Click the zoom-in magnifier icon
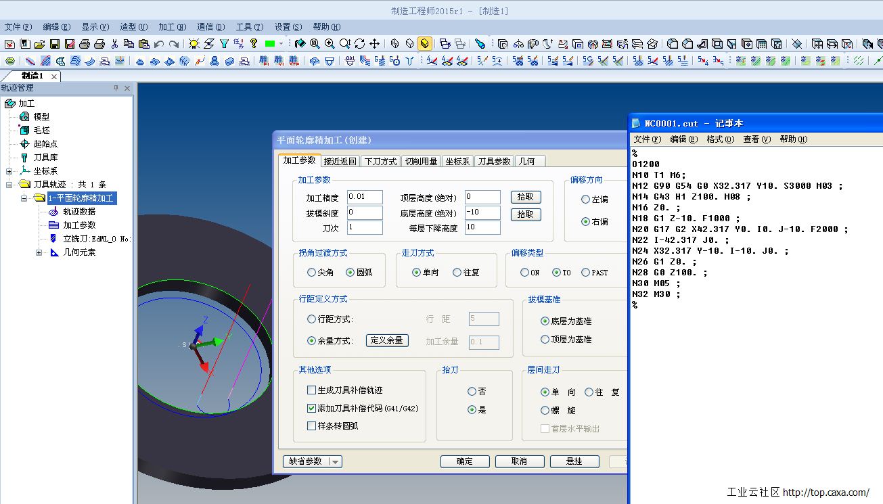The width and height of the screenshot is (883, 504). coord(330,44)
